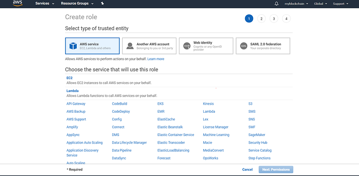Select API Gateway service
Viewport: 359px width, 176px height.
point(76,104)
